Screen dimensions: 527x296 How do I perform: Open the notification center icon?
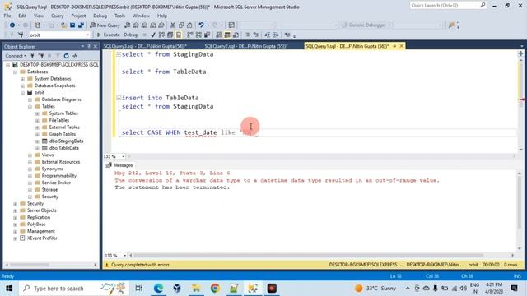(514, 289)
